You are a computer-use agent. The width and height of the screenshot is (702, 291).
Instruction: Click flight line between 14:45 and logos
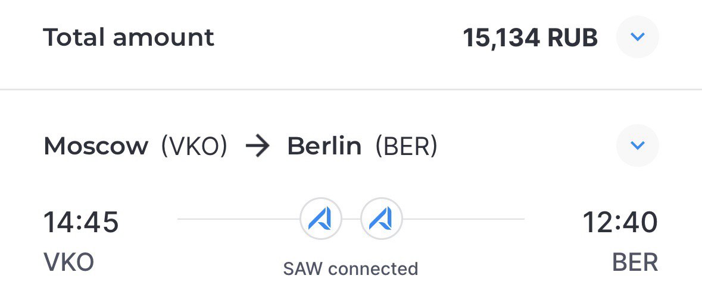(239, 219)
